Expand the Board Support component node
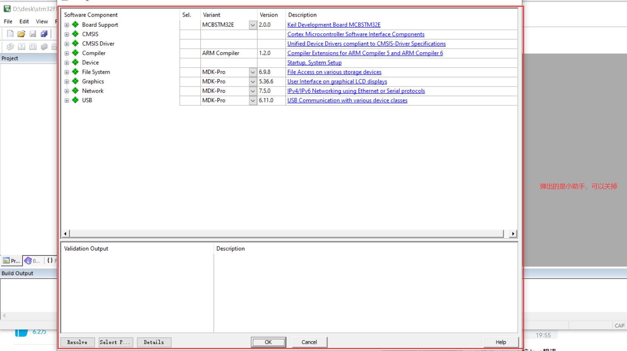Image resolution: width=627 pixels, height=351 pixels. coord(67,25)
